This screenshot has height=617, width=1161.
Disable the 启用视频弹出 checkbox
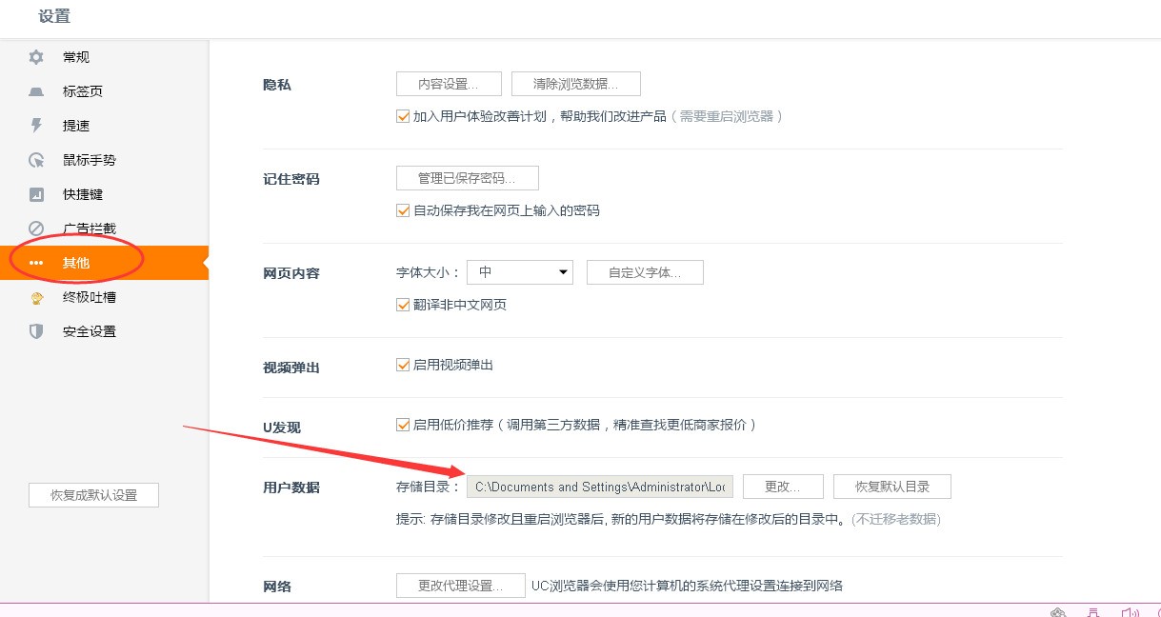[403, 365]
